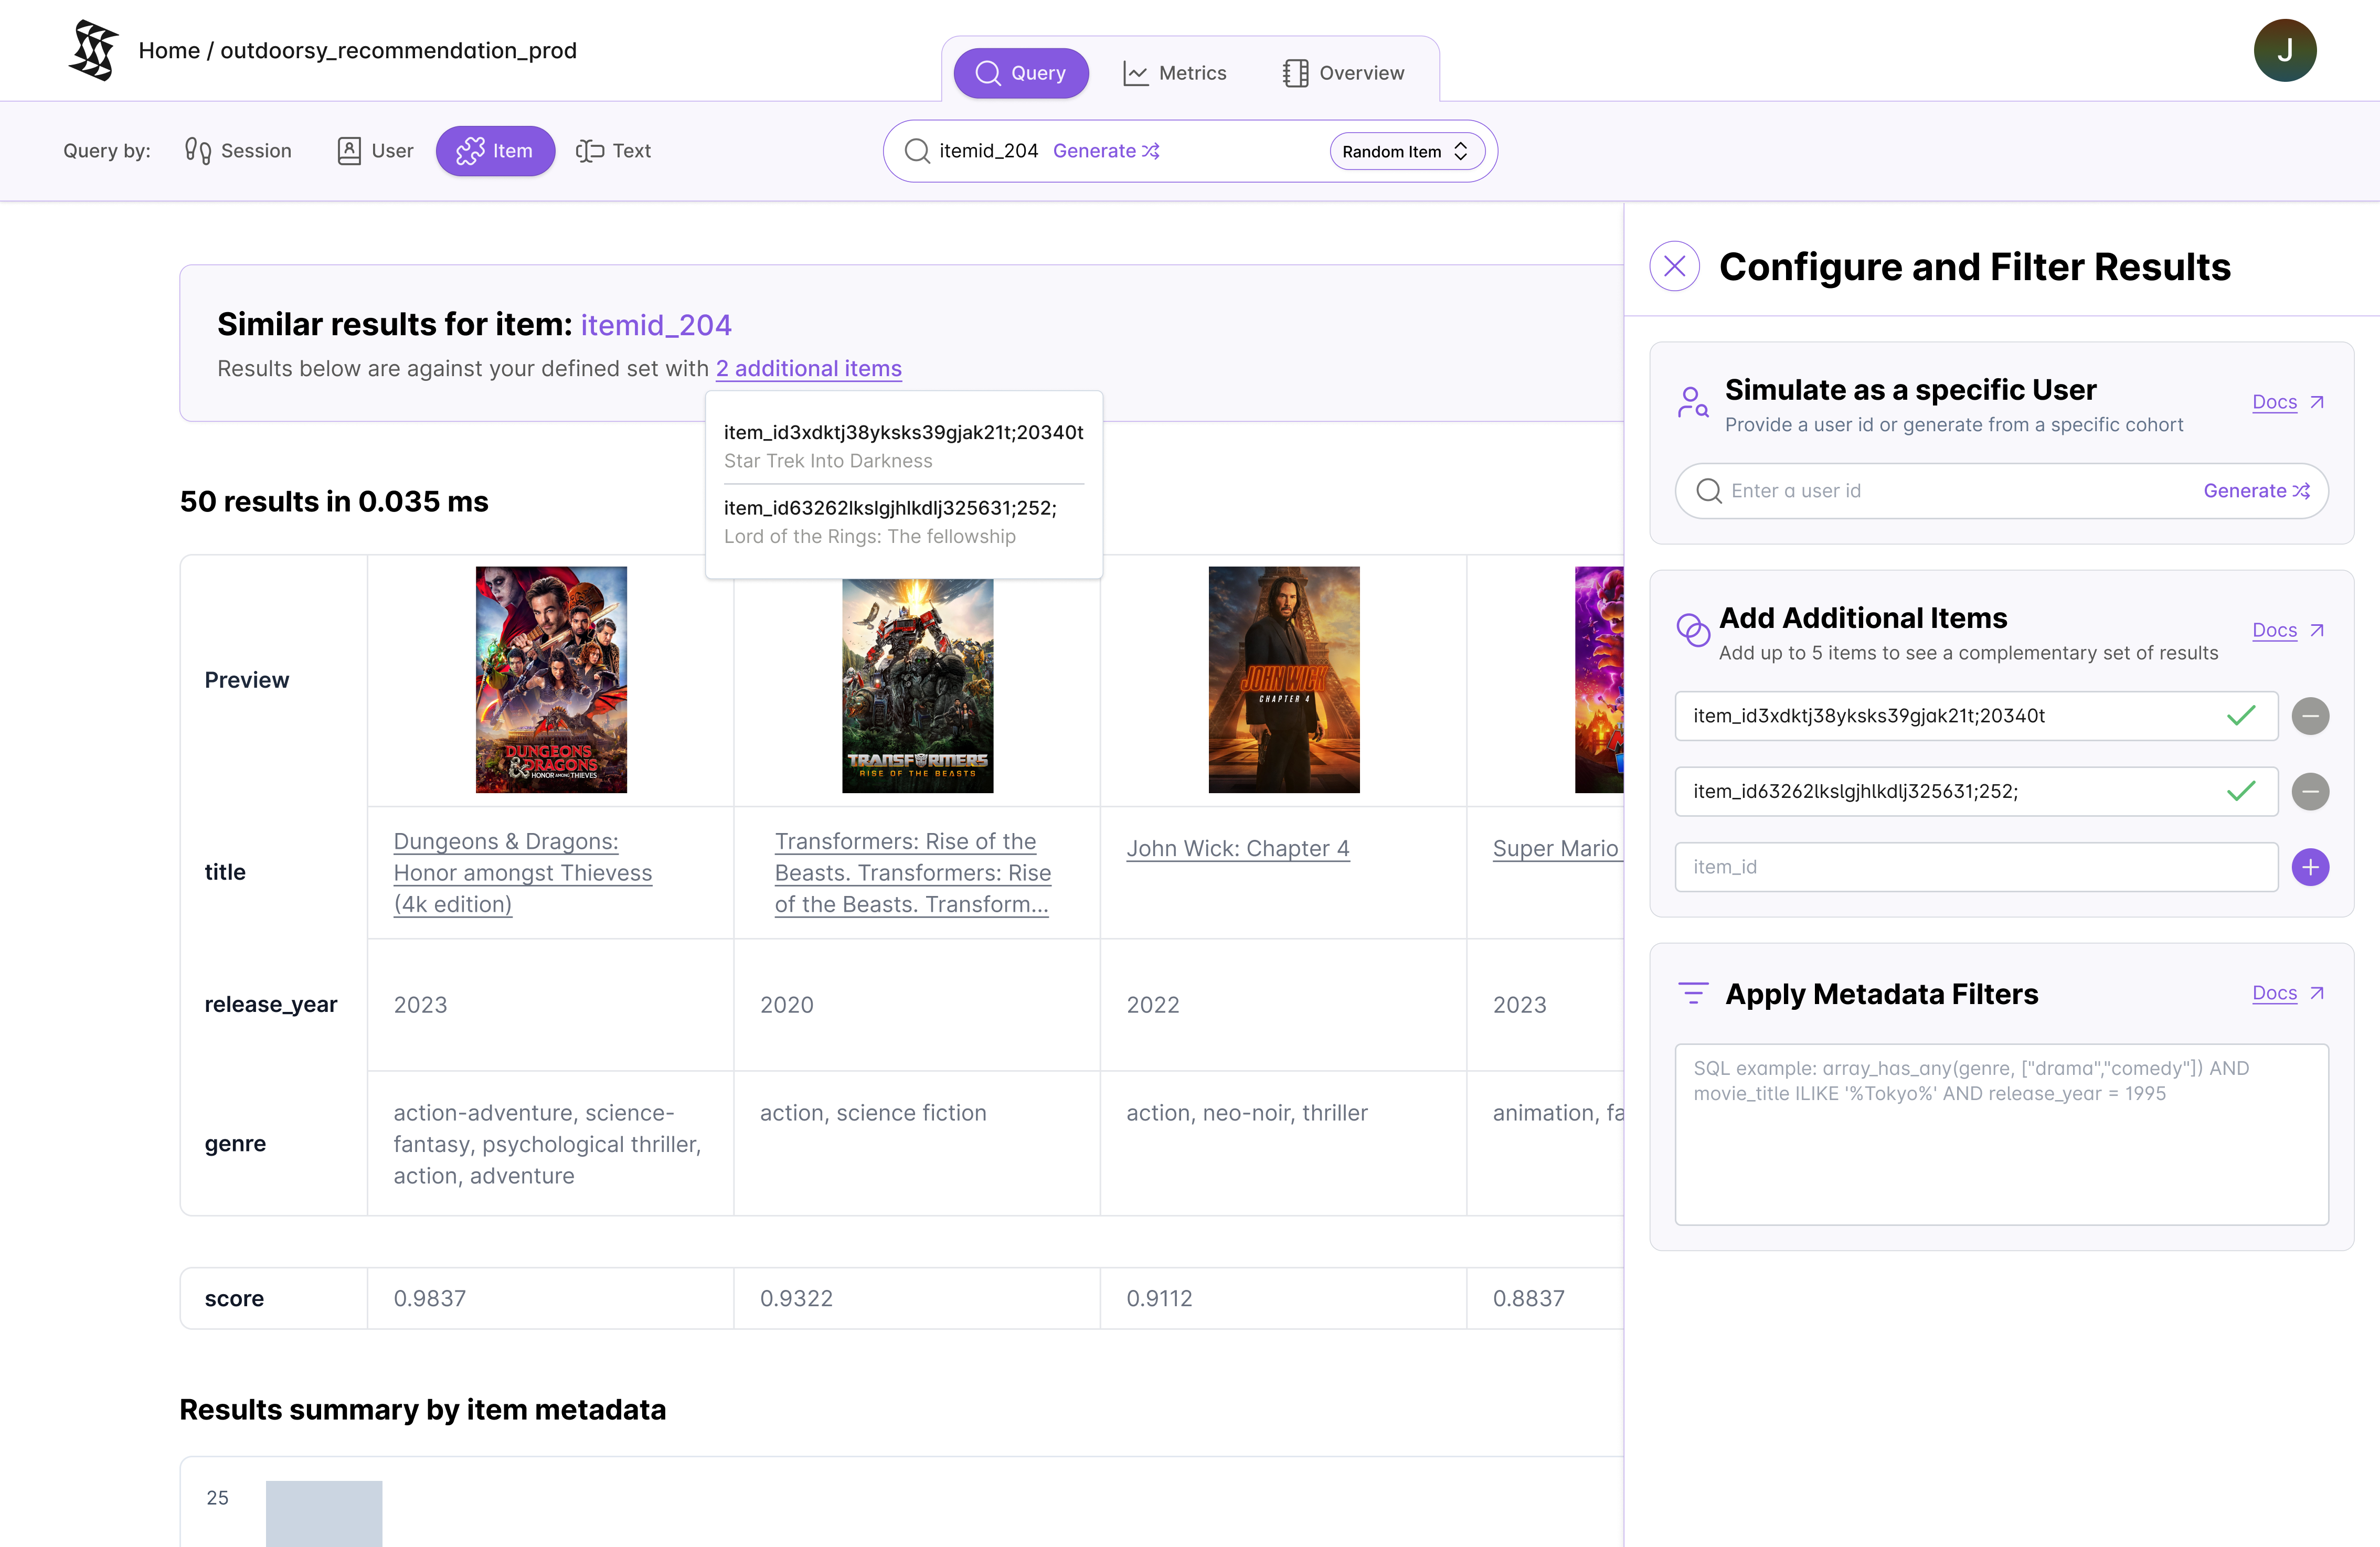The width and height of the screenshot is (2380, 1547).
Task: Click arrow icon beside Metadata Filters Docs
Action: 2316,993
